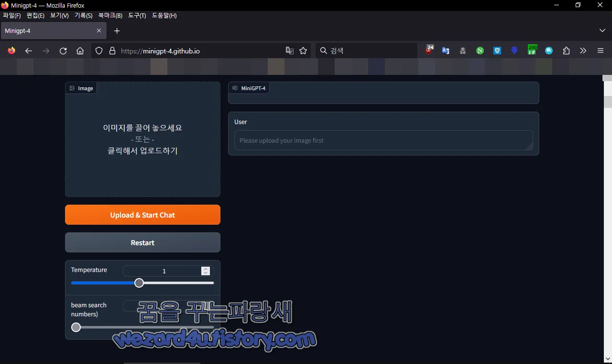Bookmark this page with the star icon
Image resolution: width=612 pixels, height=364 pixels.
(303, 51)
